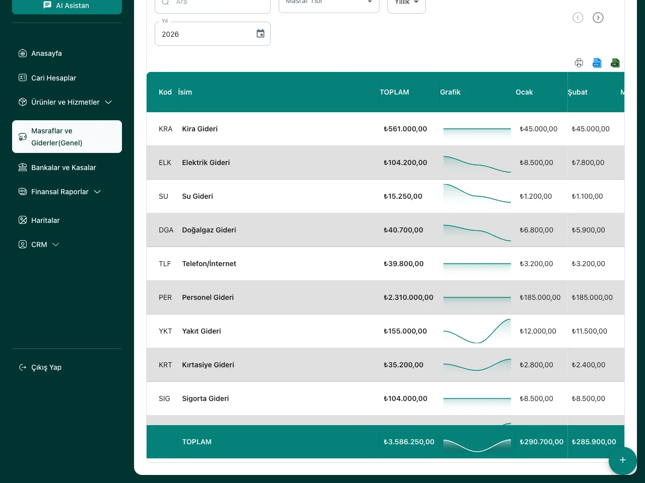Go to the next period with right arrow
This screenshot has width=645, height=483.
tap(598, 18)
